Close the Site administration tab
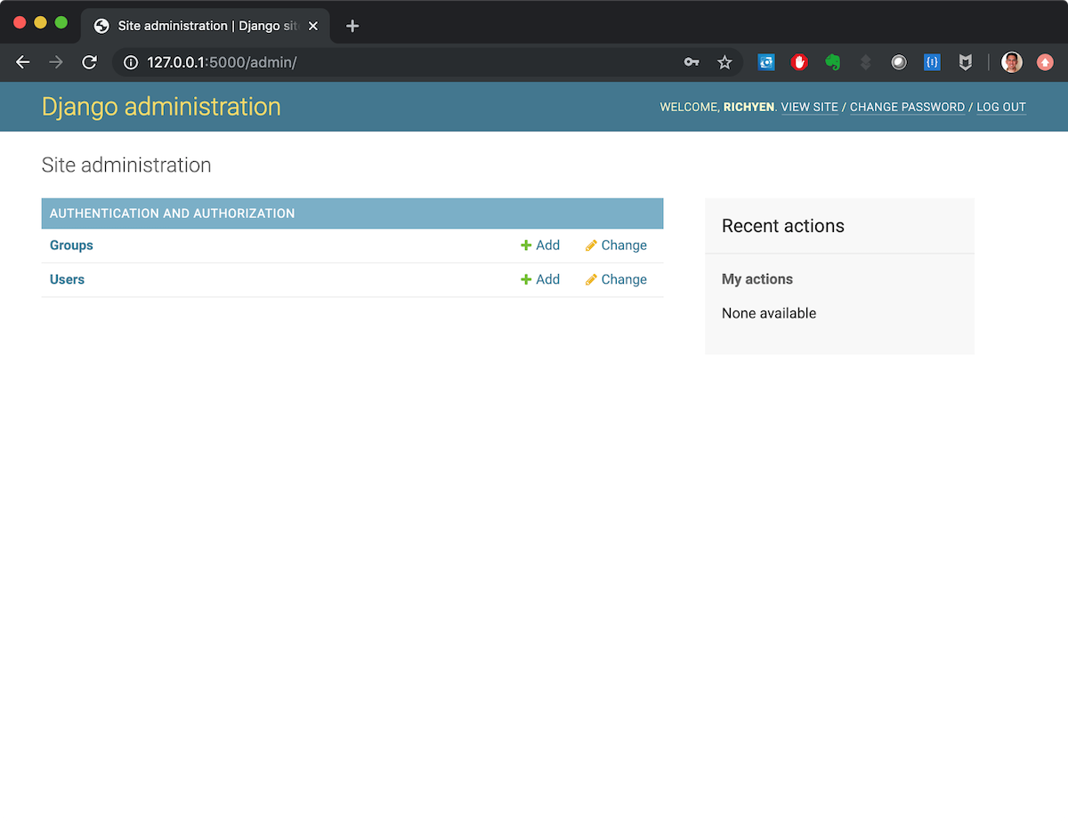1068x821 pixels. 313,26
